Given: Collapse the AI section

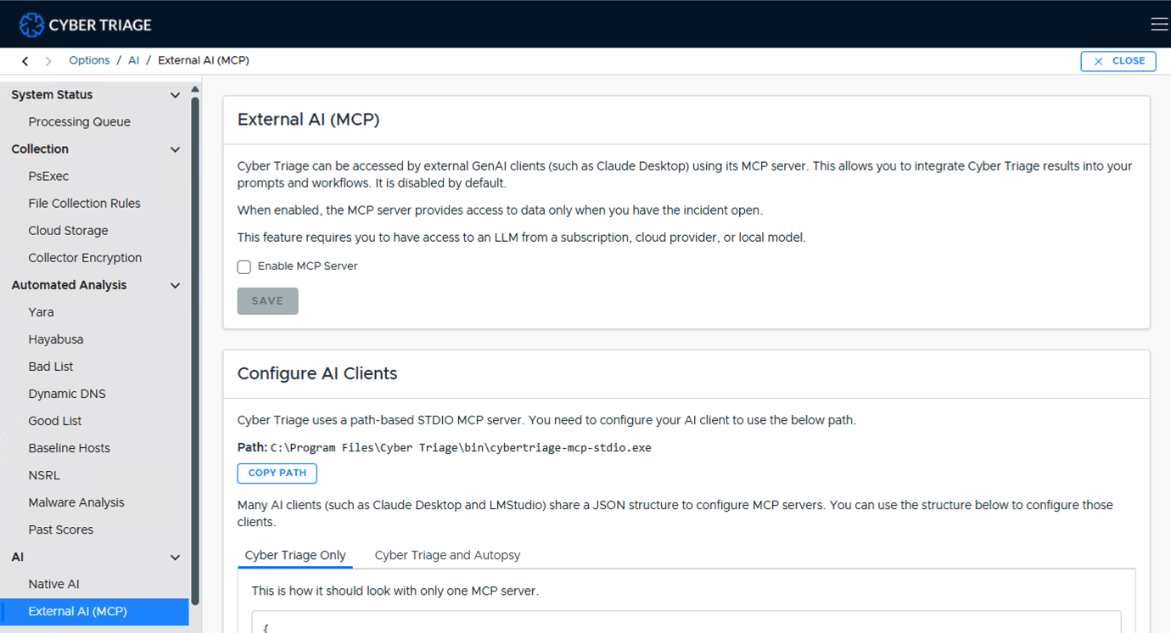Looking at the screenshot, I should coord(176,557).
